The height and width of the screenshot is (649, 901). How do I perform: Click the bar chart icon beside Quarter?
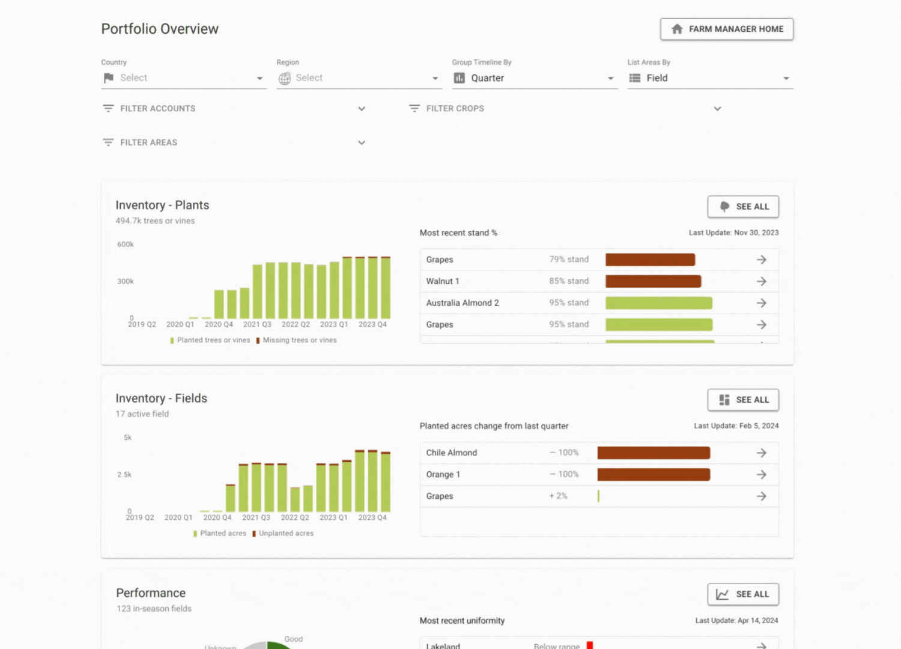coord(460,78)
